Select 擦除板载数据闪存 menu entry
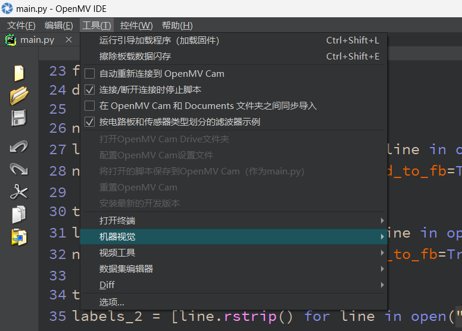Screen dimensions: 462x331 click(233, 57)
